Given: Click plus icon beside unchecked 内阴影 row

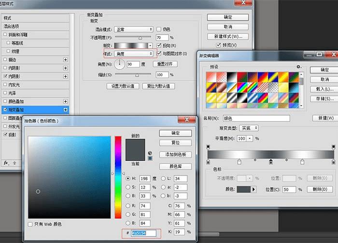Looking at the screenshot, I should coord(66,68).
